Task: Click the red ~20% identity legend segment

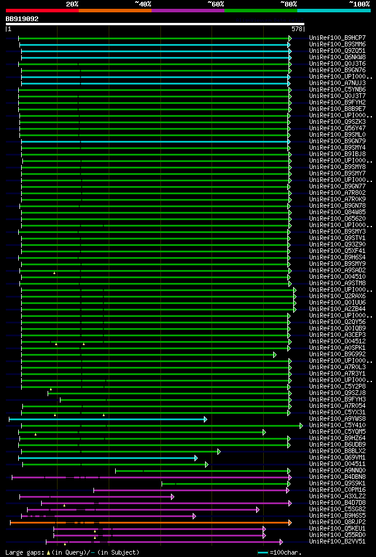Action: click(x=42, y=11)
